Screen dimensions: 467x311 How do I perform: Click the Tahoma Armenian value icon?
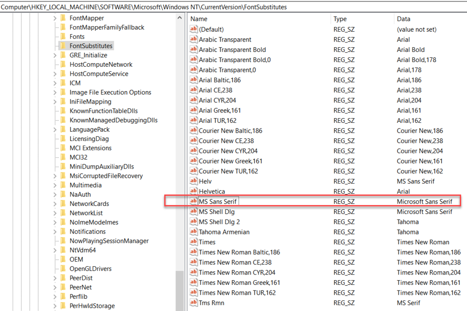(x=194, y=232)
